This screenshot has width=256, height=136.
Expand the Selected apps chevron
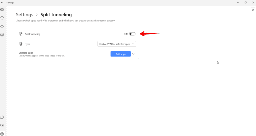[133, 54]
